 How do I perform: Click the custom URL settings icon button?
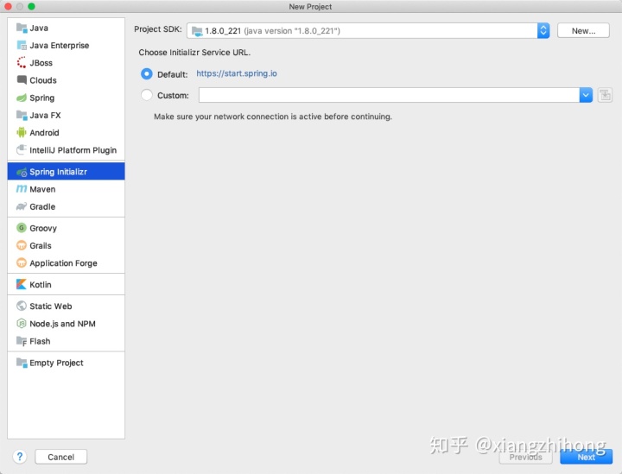point(605,95)
